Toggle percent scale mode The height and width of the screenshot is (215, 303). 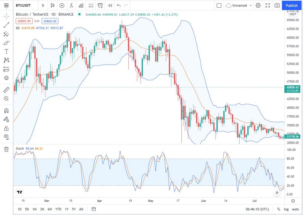(x=278, y=209)
